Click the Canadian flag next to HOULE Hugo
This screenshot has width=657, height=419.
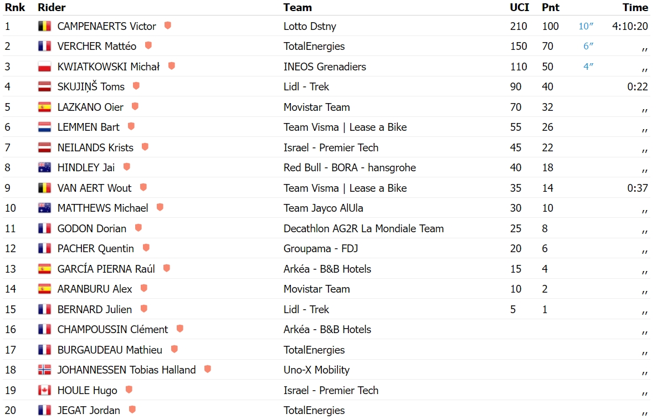44,390
